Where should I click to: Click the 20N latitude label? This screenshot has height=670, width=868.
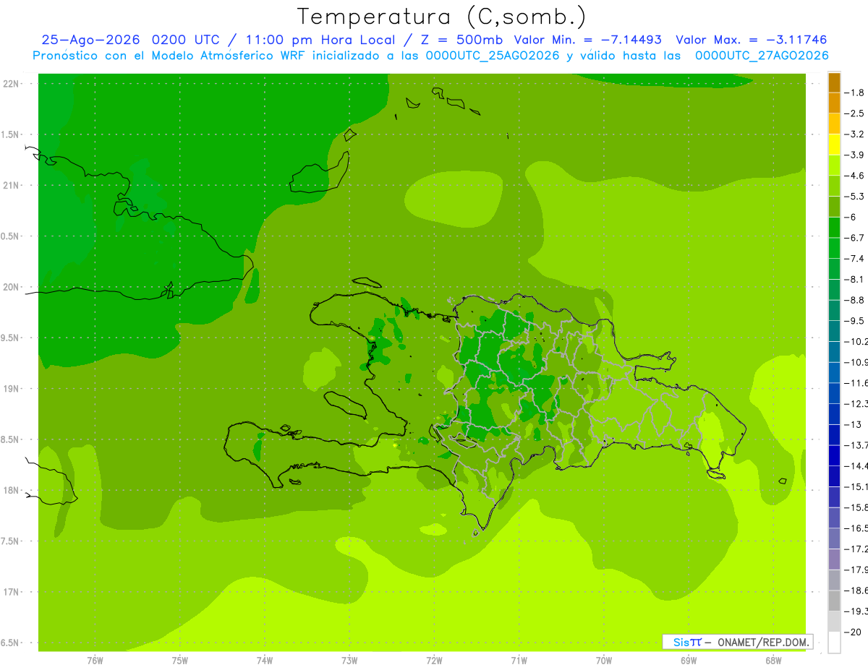tap(10, 288)
